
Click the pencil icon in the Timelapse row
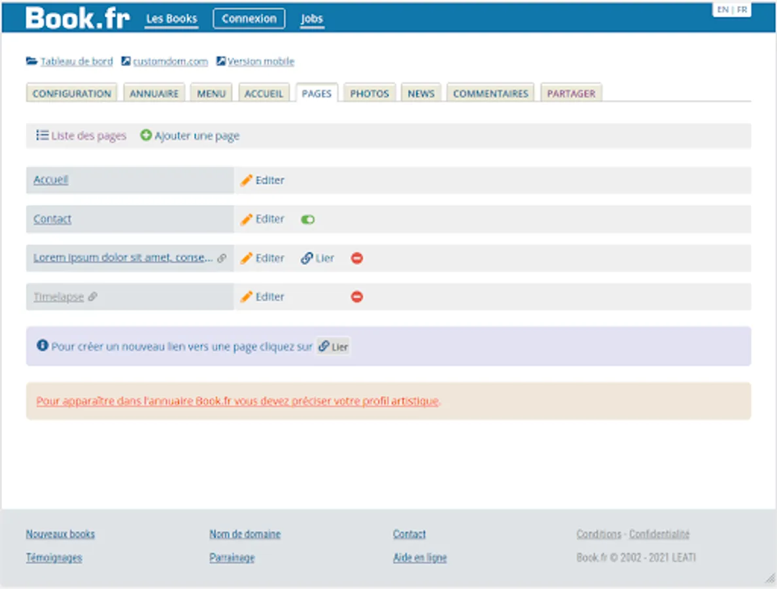tap(247, 296)
